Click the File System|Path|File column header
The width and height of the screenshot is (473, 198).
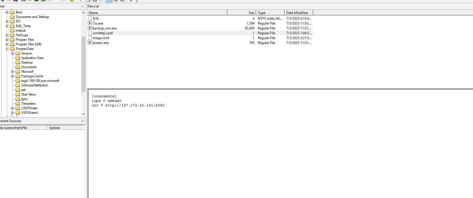[23, 128]
